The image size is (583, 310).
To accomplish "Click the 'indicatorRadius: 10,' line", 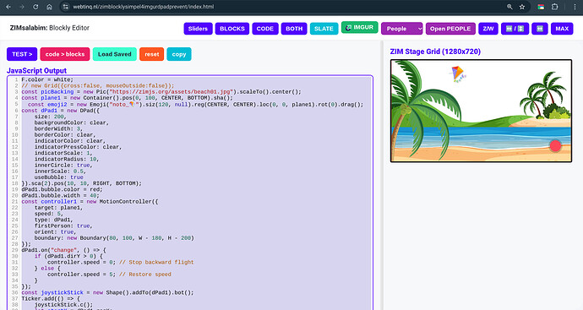I will coord(67,159).
